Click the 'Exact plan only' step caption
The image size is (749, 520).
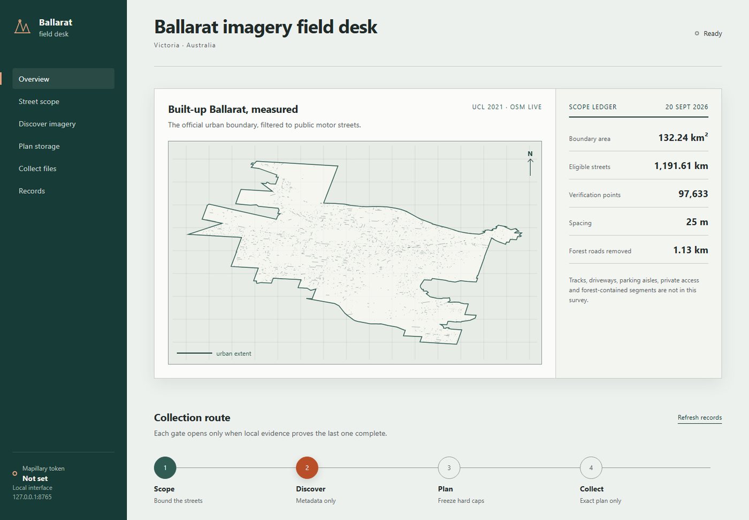pos(601,501)
